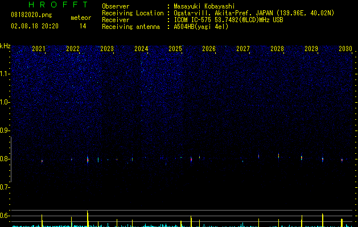The image size is (358, 227).
Task: Click the 2023 time marker
Action: tap(107, 49)
